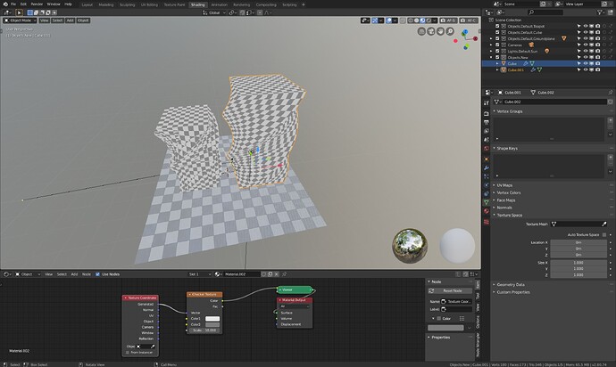Open the Render menu
This screenshot has height=367, width=616.
pos(37,4)
